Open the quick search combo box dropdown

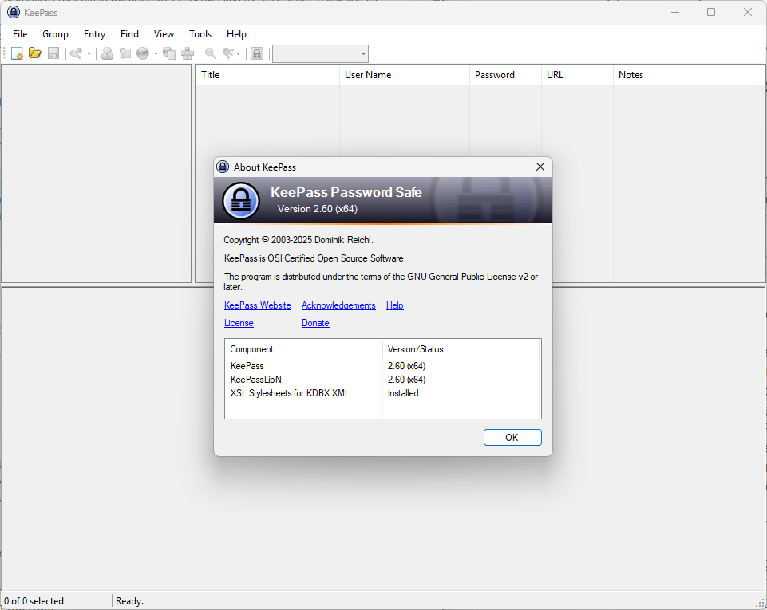click(x=363, y=53)
